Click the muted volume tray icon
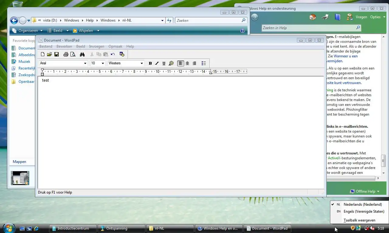The width and height of the screenshot is (389, 233). [x=372, y=228]
